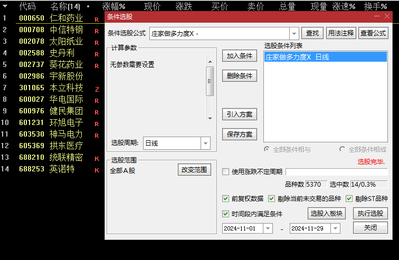Sort by 涨幅% column header
The height and width of the screenshot is (260, 399).
114,6
